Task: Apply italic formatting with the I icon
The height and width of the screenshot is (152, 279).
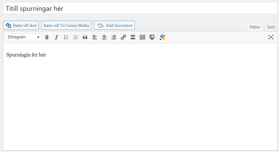Action: [56, 37]
